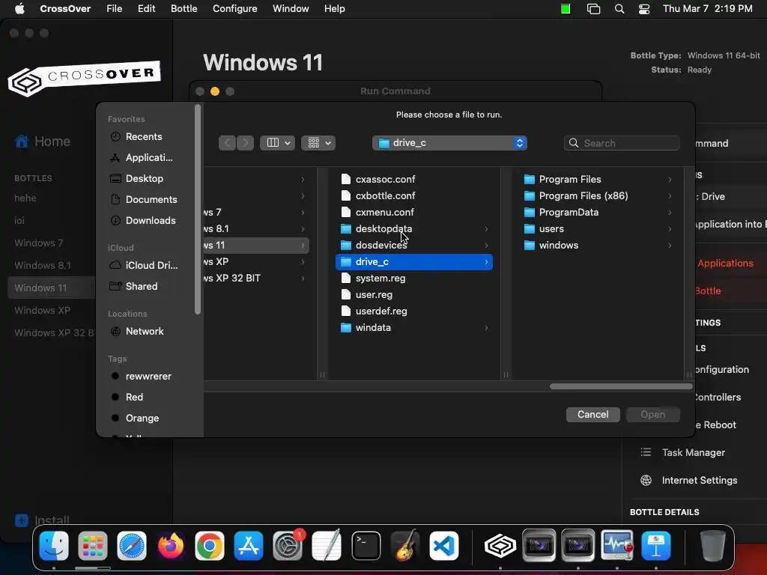Select the userdef.reg file
767x575 pixels.
click(x=413, y=311)
